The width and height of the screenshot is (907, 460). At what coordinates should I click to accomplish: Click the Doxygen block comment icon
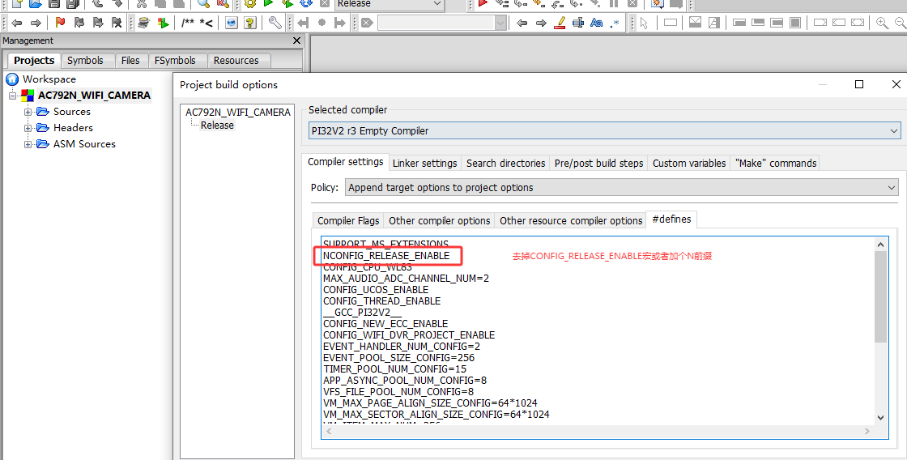187,23
